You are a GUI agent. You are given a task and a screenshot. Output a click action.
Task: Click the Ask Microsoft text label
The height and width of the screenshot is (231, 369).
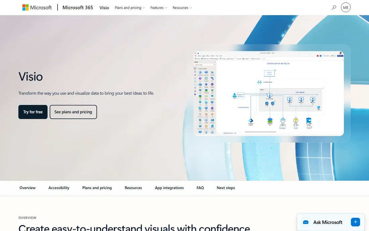click(328, 222)
